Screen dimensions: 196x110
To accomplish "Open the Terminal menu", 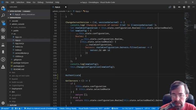I will click(x=49, y=2).
